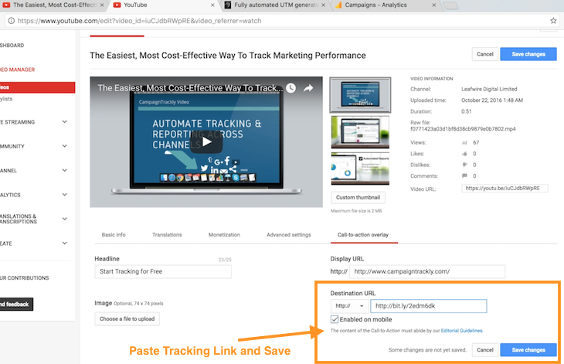Open Dashboard in the sidebar
Image resolution: width=564 pixels, height=364 pixels.
pos(12,46)
